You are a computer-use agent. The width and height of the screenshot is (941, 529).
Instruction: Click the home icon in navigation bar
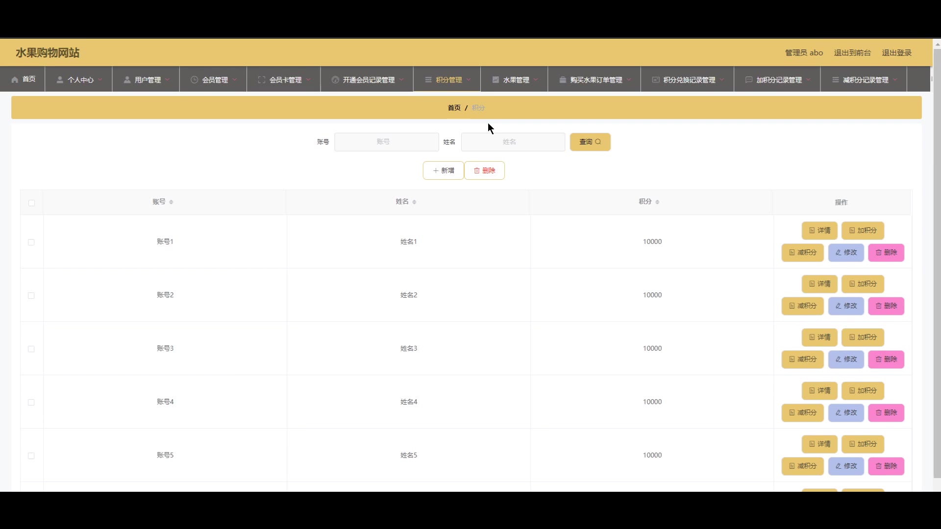[x=15, y=80]
